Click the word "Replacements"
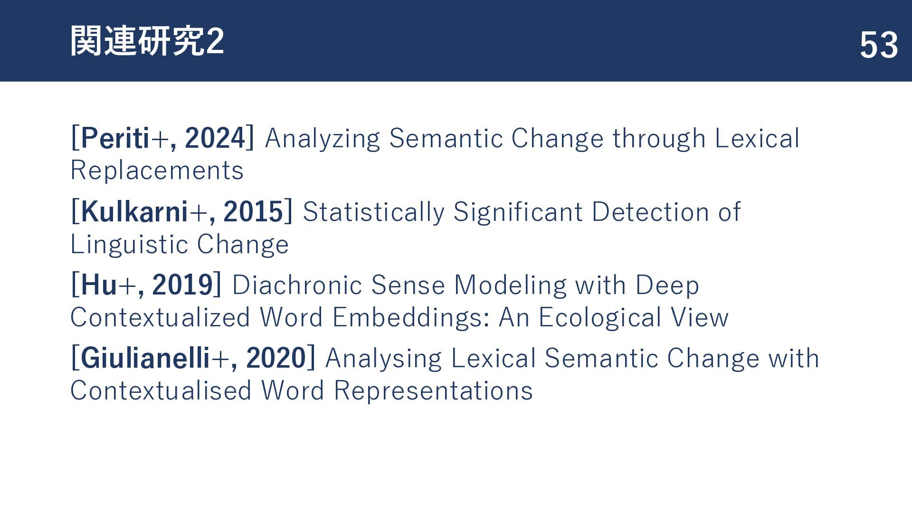Image resolution: width=912 pixels, height=513 pixels. [x=157, y=170]
